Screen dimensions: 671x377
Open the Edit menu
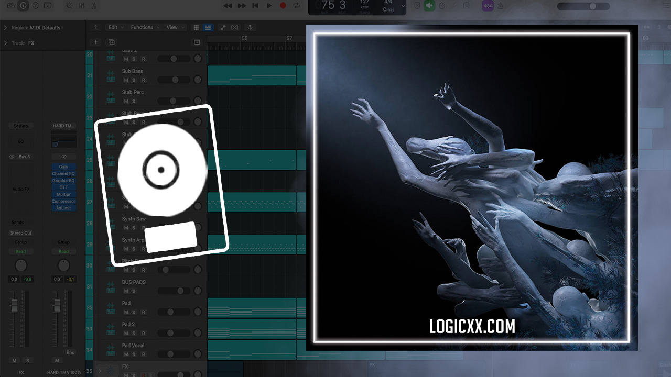coord(115,27)
